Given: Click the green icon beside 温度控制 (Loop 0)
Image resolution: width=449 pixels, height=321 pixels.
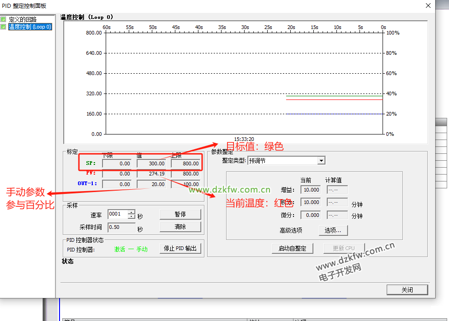Looking at the screenshot, I should click(x=4, y=27).
